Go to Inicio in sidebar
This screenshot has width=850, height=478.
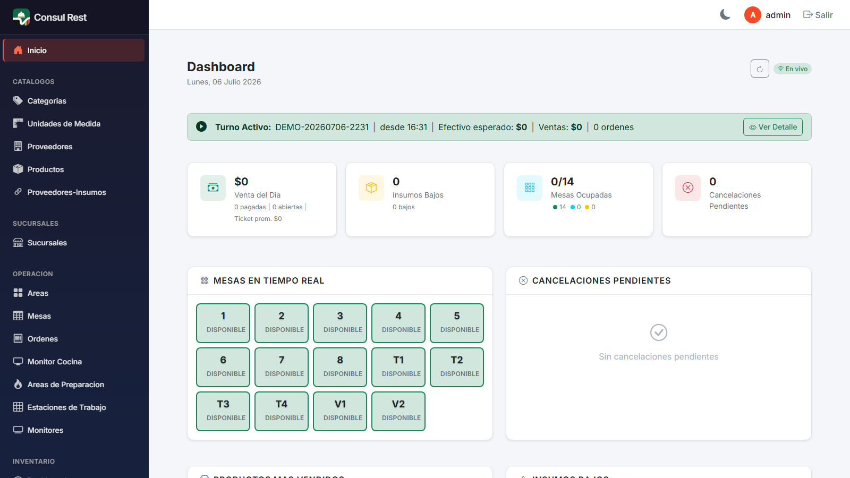click(x=73, y=50)
